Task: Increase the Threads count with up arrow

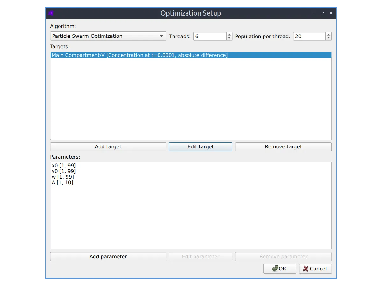Action: [x=229, y=34]
